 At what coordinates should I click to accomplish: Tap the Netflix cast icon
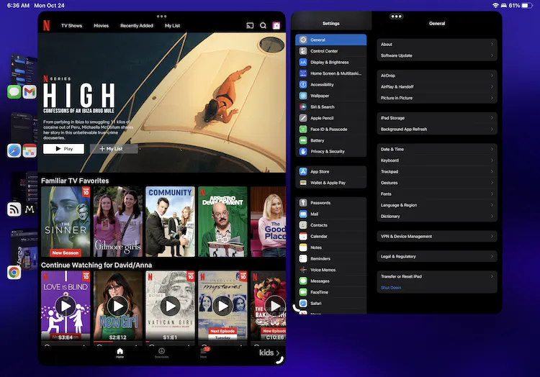[x=250, y=25]
